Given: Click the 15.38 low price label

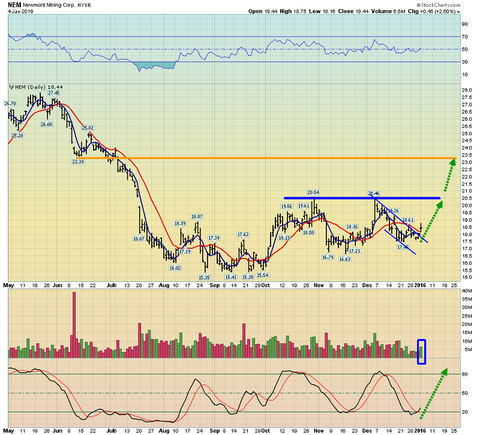Looking at the screenshot, I should (248, 277).
